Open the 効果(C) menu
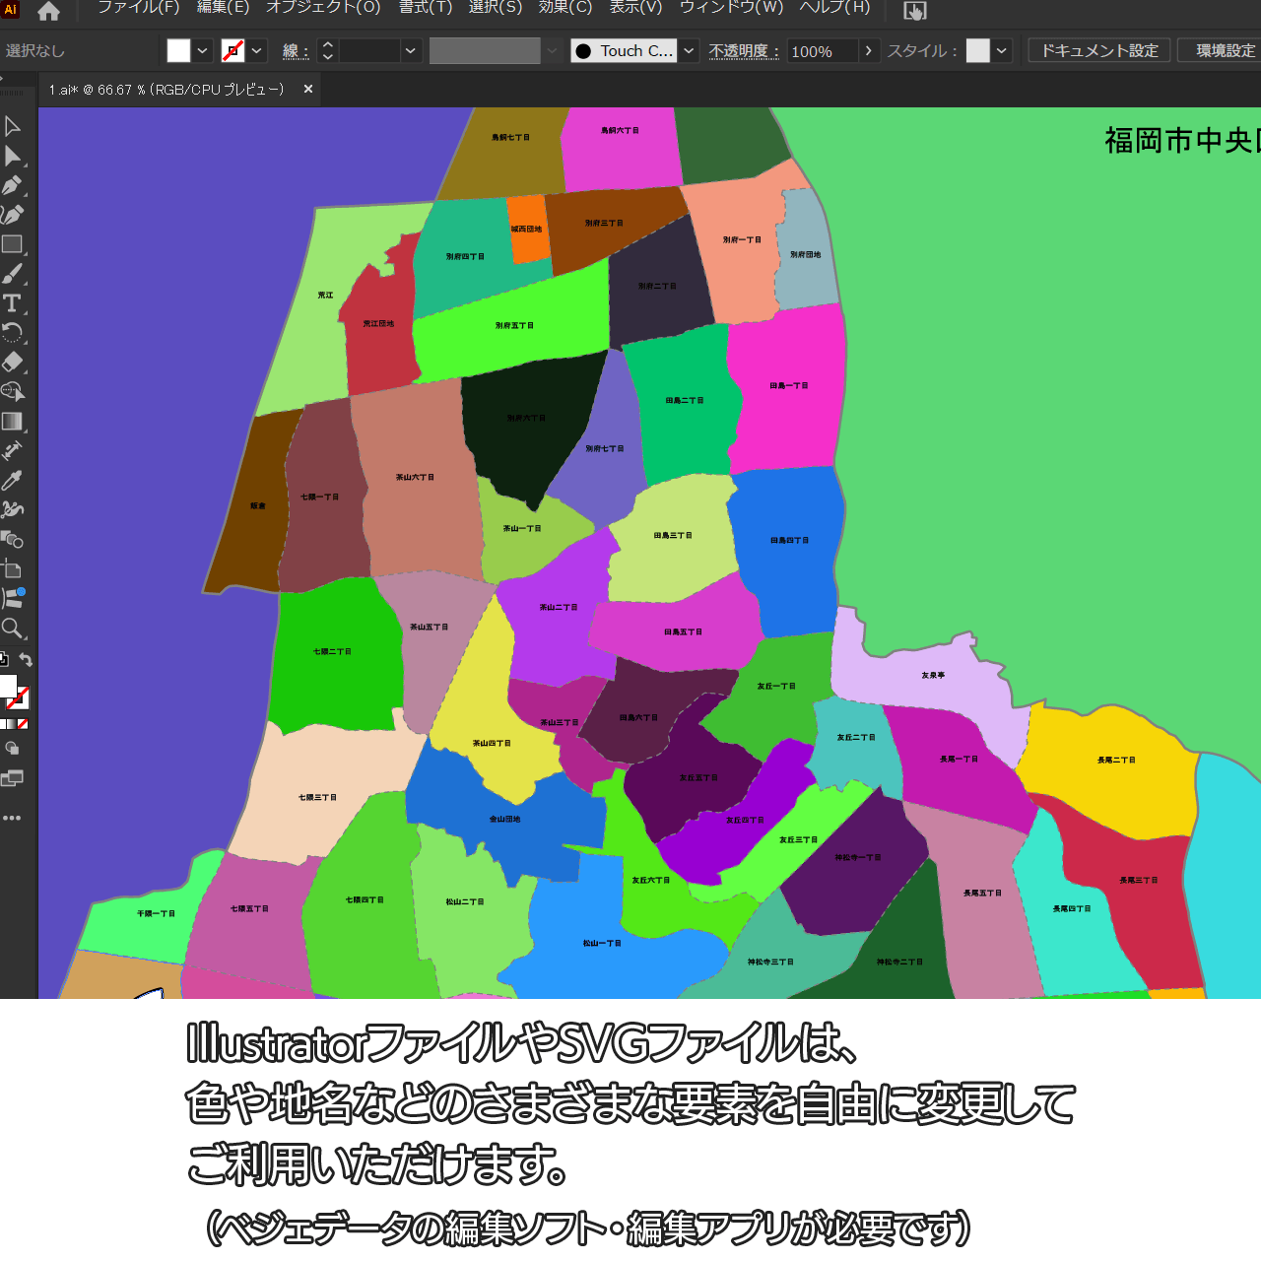The image size is (1261, 1261). (x=564, y=8)
